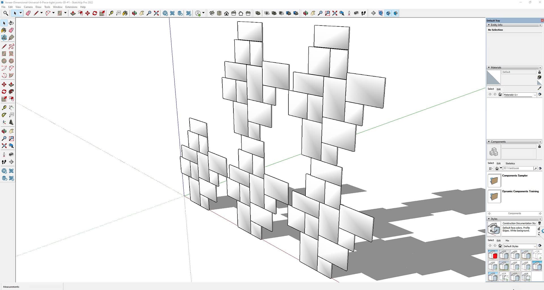
Task: Open the Default Styles dropdown
Action: [x=535, y=246]
